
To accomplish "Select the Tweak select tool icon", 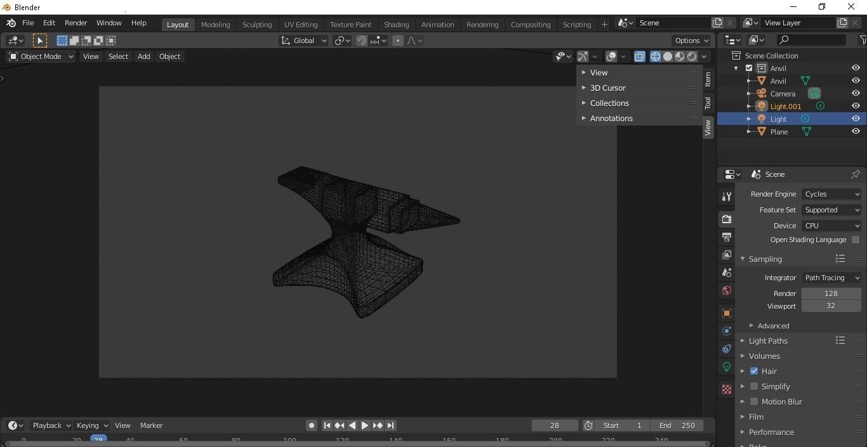I will (40, 41).
